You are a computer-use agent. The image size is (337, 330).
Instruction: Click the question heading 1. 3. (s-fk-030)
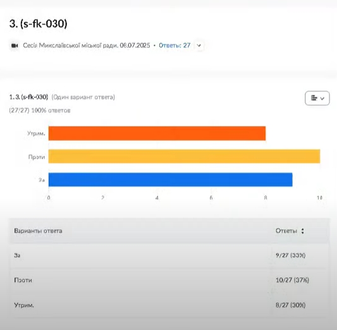[28, 97]
